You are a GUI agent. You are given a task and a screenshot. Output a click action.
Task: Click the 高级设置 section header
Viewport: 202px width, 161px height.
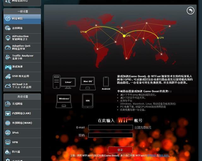22,97
